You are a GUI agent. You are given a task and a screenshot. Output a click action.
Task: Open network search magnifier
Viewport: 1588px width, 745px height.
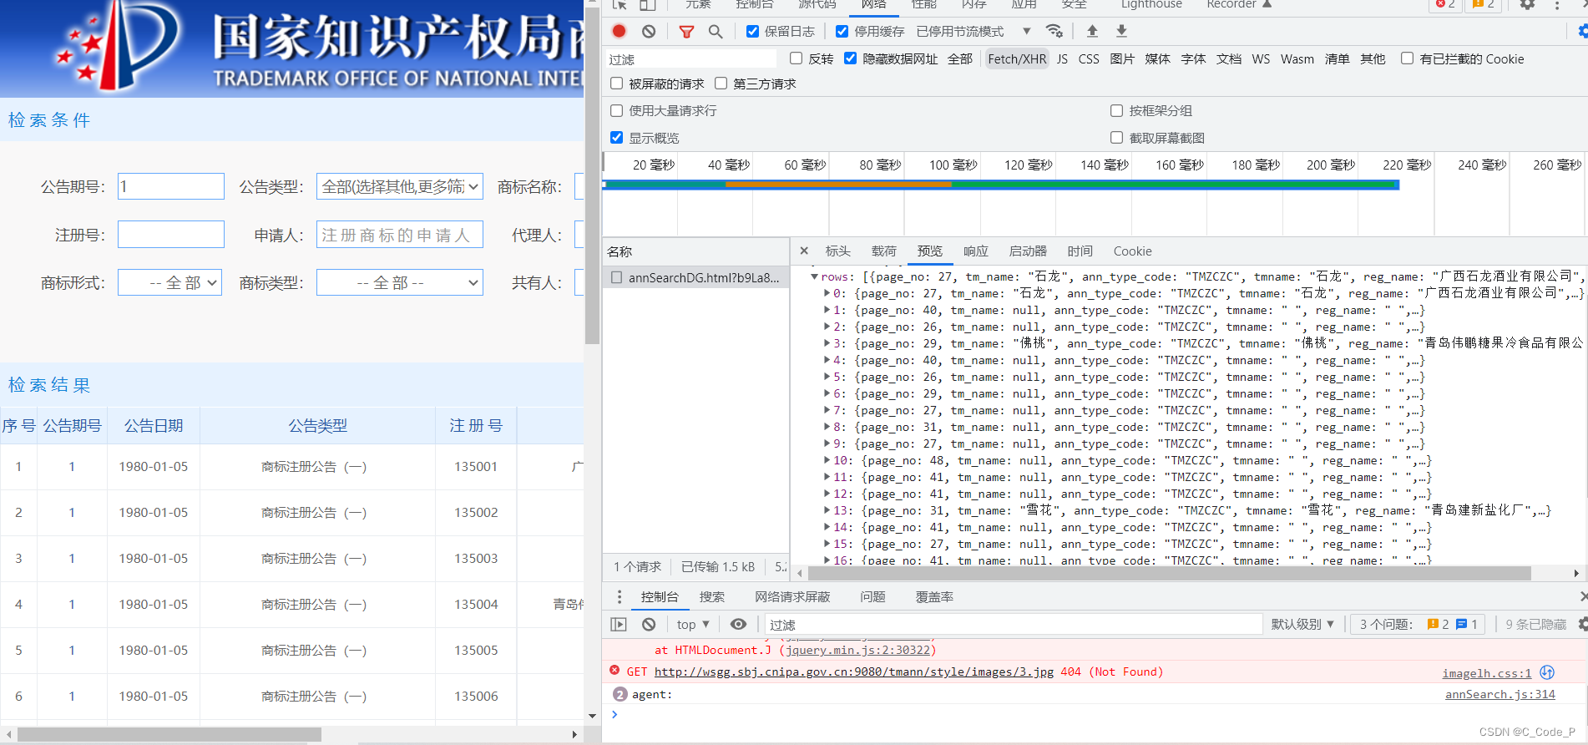716,32
